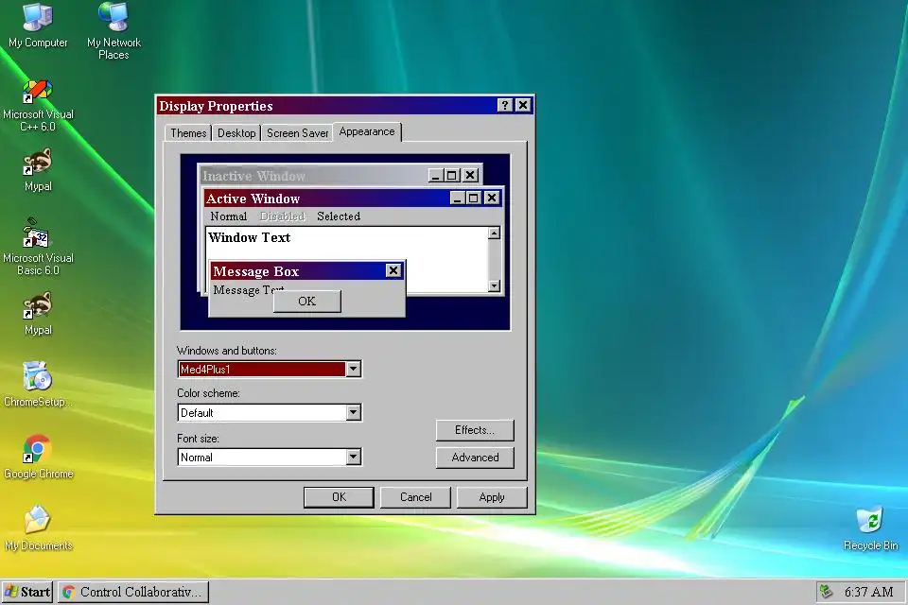The height and width of the screenshot is (605, 908).
Task: Switch to the Screen Saver tab
Action: [x=297, y=133]
